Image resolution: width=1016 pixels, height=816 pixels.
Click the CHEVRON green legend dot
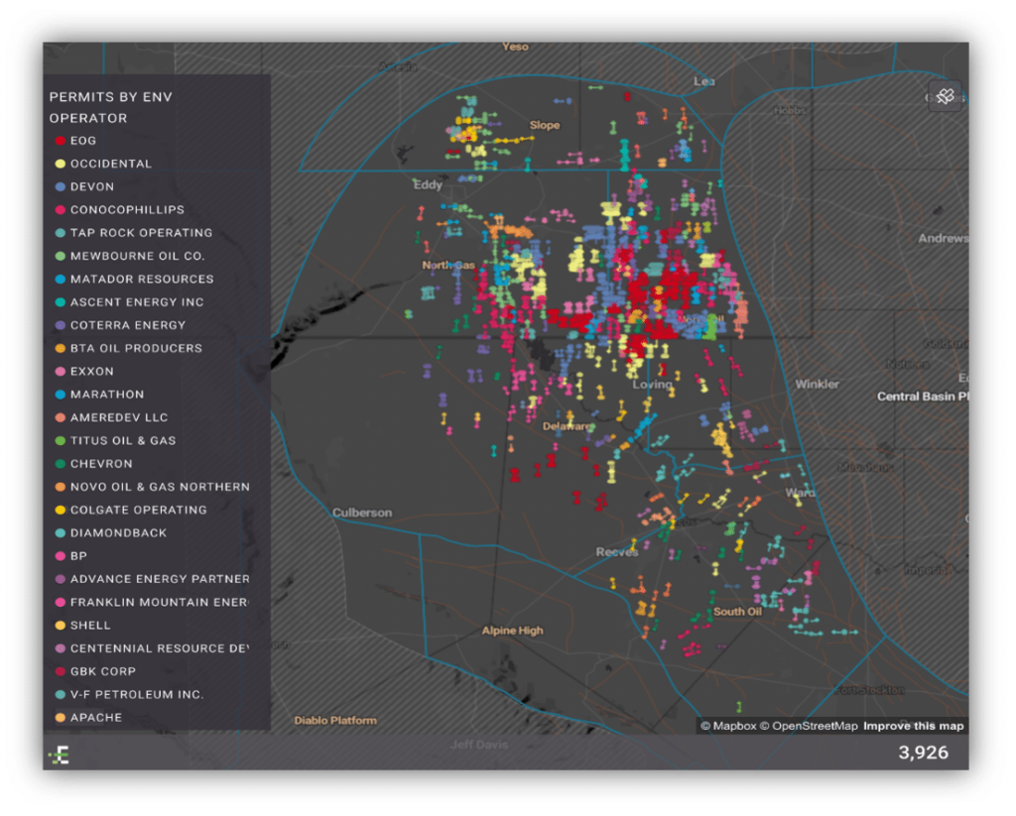click(x=60, y=464)
